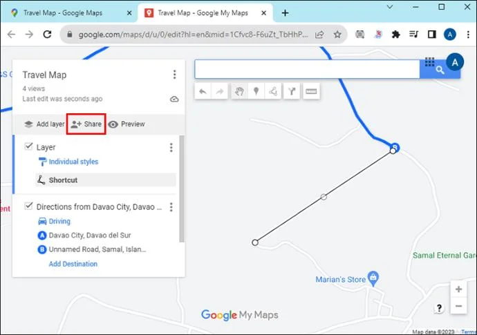The width and height of the screenshot is (477, 335).
Task: Open Individual styles link
Action: [x=73, y=162]
